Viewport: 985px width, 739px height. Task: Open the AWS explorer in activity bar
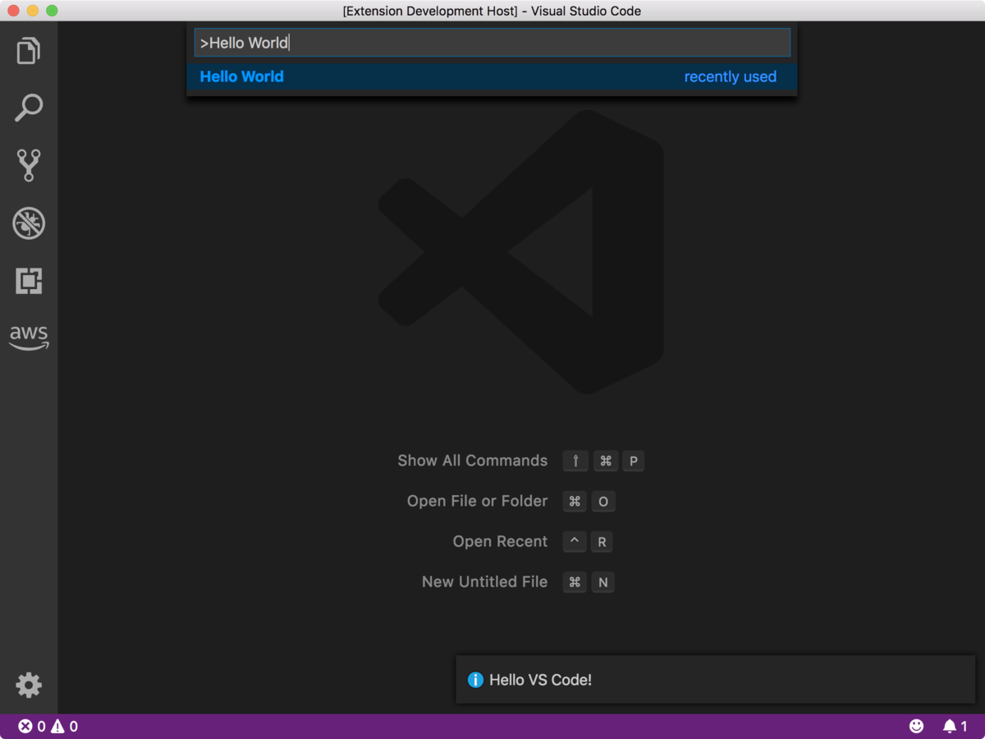click(x=29, y=337)
